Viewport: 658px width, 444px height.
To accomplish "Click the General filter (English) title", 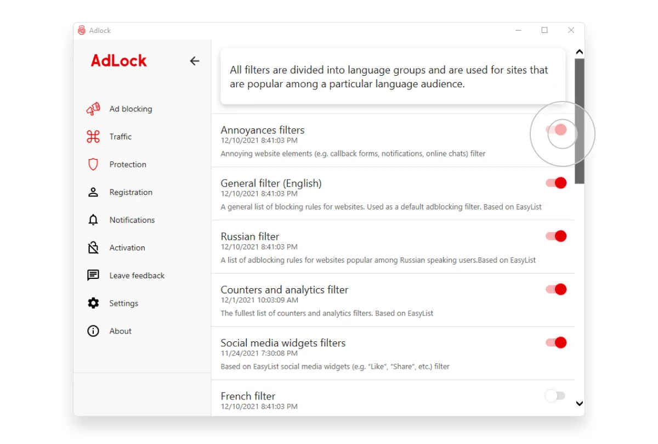I will (x=271, y=183).
